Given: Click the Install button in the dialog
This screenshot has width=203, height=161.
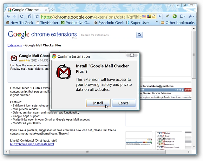Looking at the screenshot, I should click(x=98, y=103).
